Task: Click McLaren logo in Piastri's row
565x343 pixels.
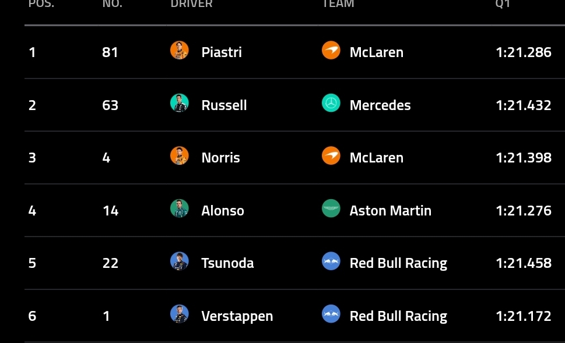Action: coord(331,51)
